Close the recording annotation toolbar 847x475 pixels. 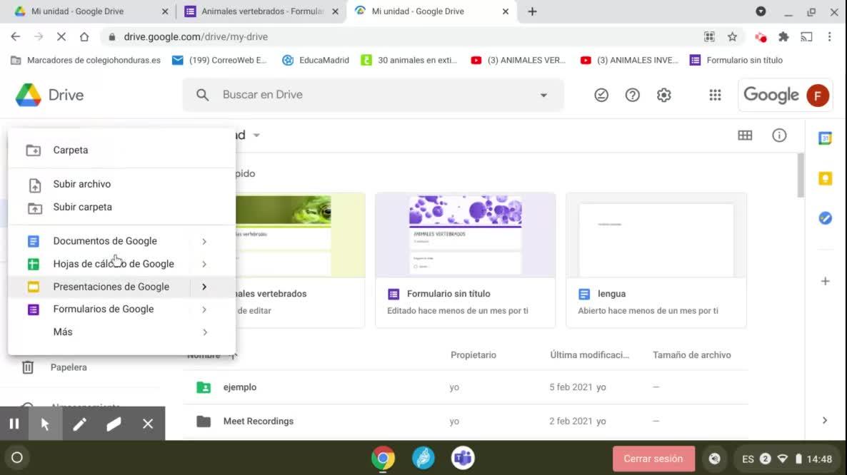click(147, 424)
